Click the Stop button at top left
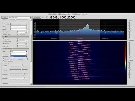This screenshot has height=101, width=135. (5, 17)
